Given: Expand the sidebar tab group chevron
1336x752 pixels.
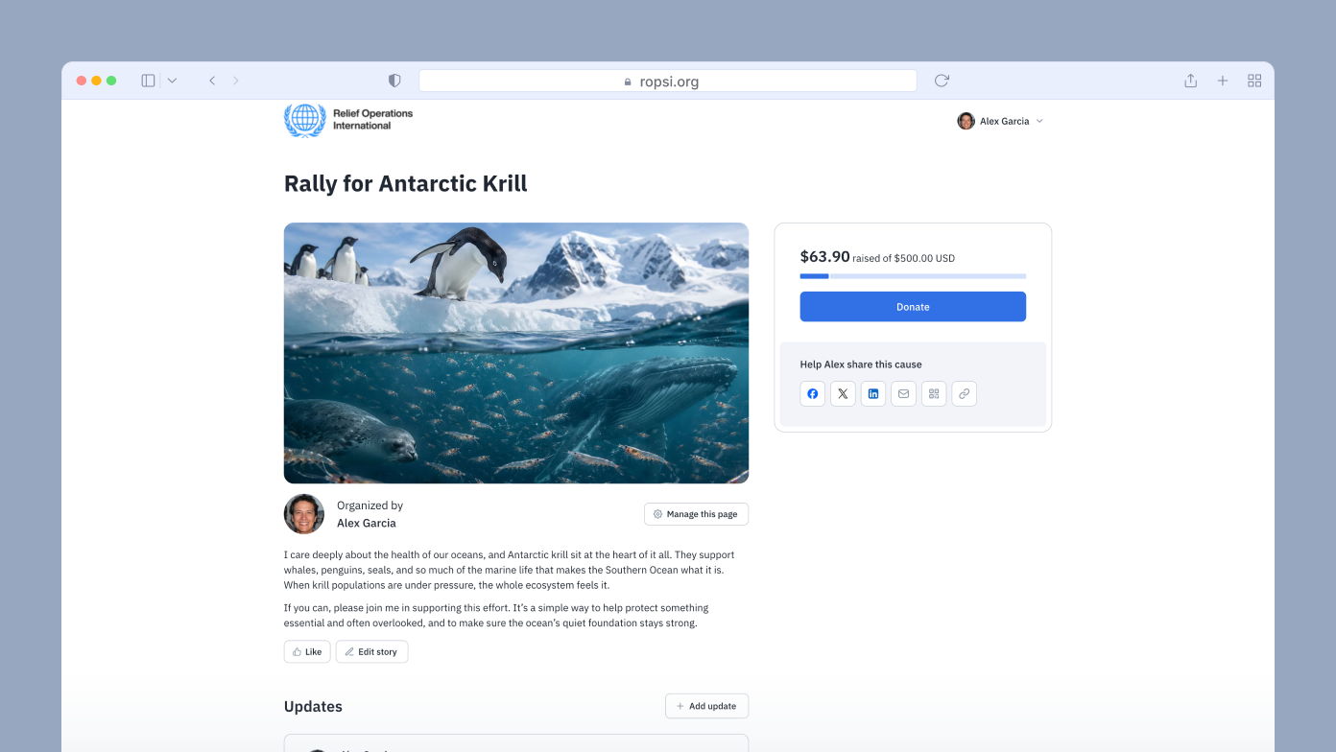Looking at the screenshot, I should pos(172,81).
